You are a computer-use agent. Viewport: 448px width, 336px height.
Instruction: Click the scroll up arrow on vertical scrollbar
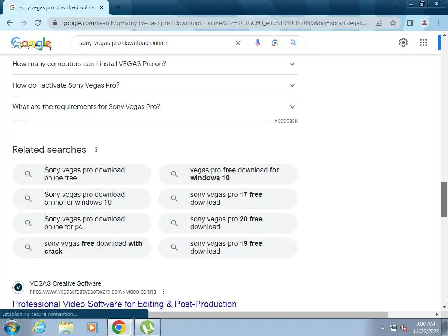pyautogui.click(x=444, y=35)
